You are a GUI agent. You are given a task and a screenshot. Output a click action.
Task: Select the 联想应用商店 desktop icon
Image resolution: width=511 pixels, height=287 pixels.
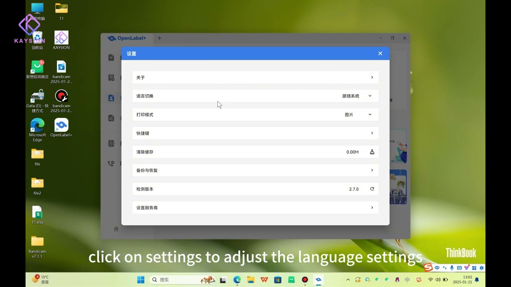38,69
